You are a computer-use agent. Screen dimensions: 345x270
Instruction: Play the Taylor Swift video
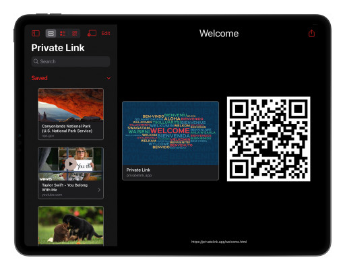coord(71,164)
